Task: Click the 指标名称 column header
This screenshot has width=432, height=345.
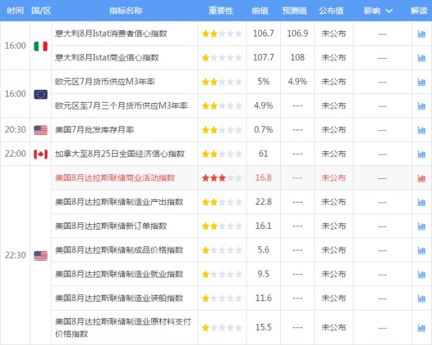Action: [x=126, y=11]
